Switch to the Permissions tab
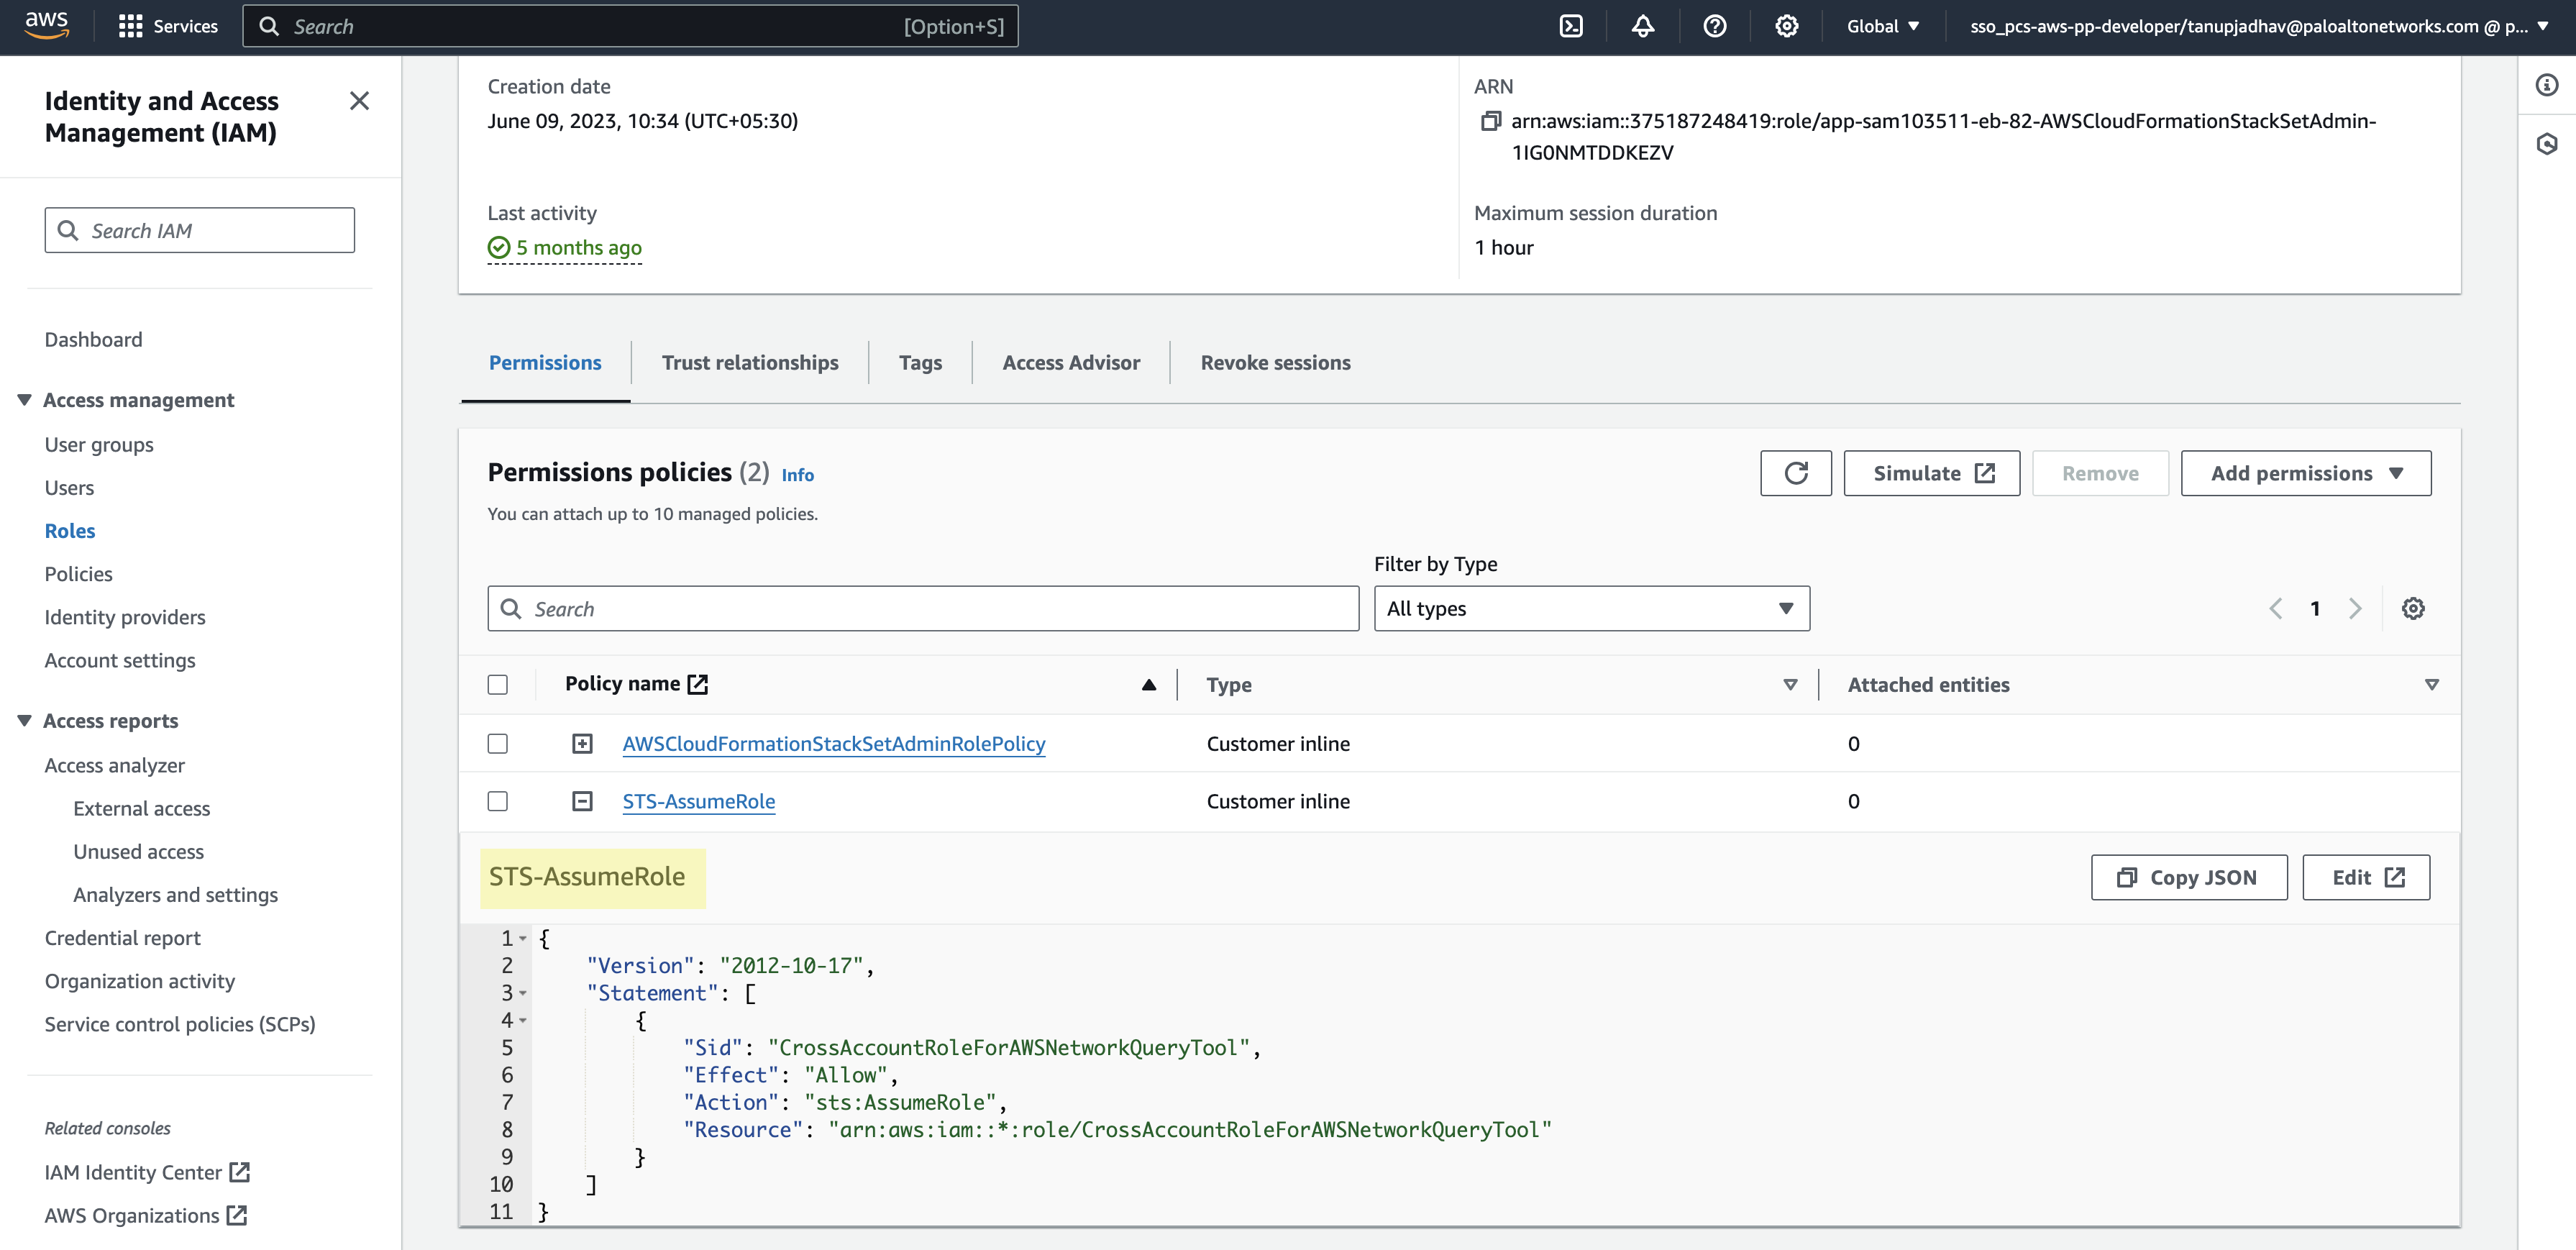This screenshot has width=2576, height=1250. pyautogui.click(x=545, y=362)
